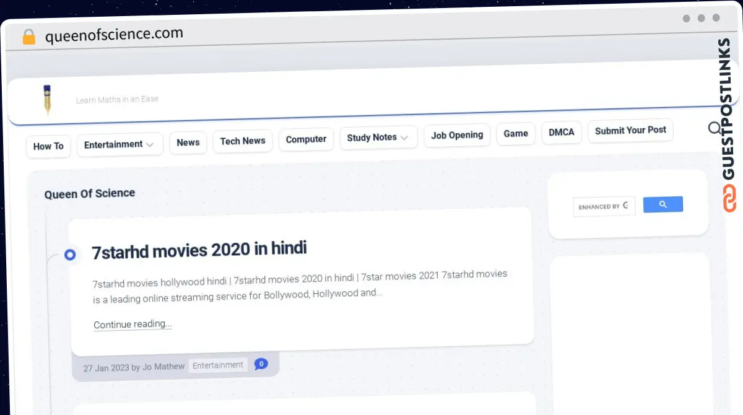Open the Tech News page
Viewport: 743px width, 415px height.
(x=243, y=141)
